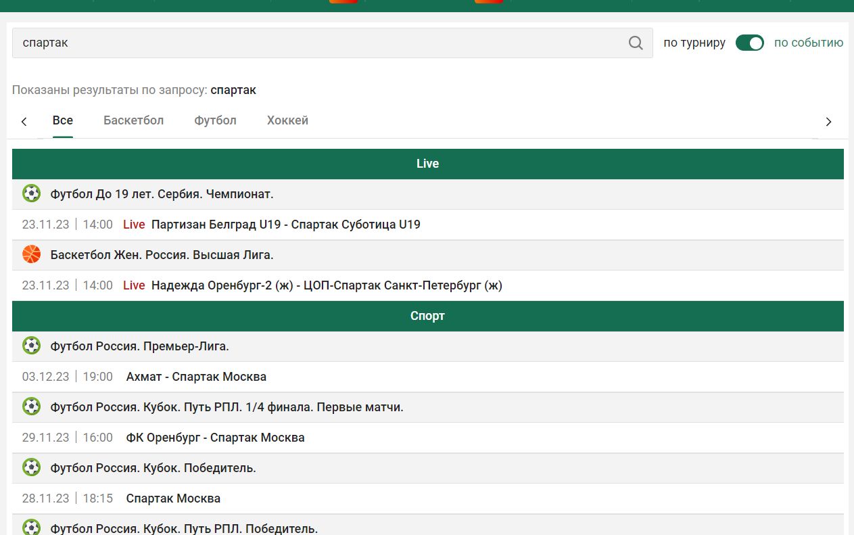Toggle the по турниру / по событию switch
The width and height of the screenshot is (854, 535).
pos(750,43)
